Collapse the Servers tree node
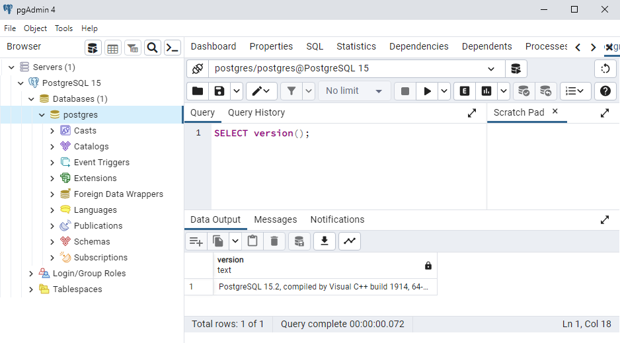The width and height of the screenshot is (620, 343). click(x=11, y=67)
